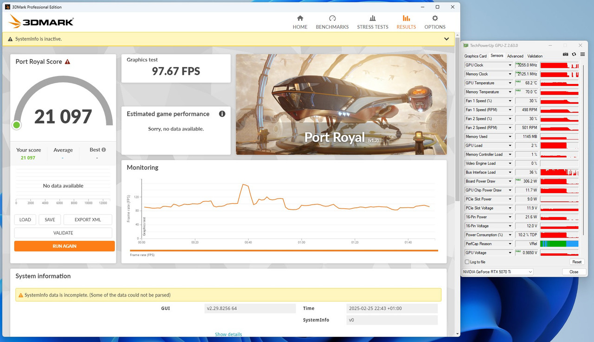This screenshot has height=342, width=594.
Task: Open the OPTIONS gear section
Action: point(435,22)
